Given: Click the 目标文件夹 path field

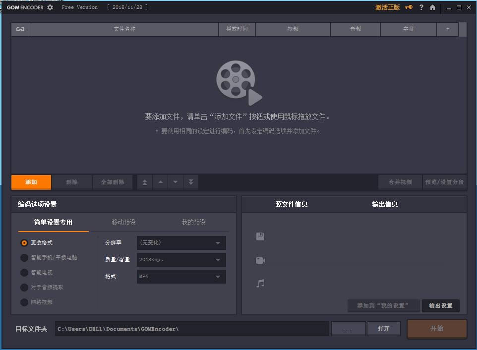Looking at the screenshot, I should (x=192, y=329).
